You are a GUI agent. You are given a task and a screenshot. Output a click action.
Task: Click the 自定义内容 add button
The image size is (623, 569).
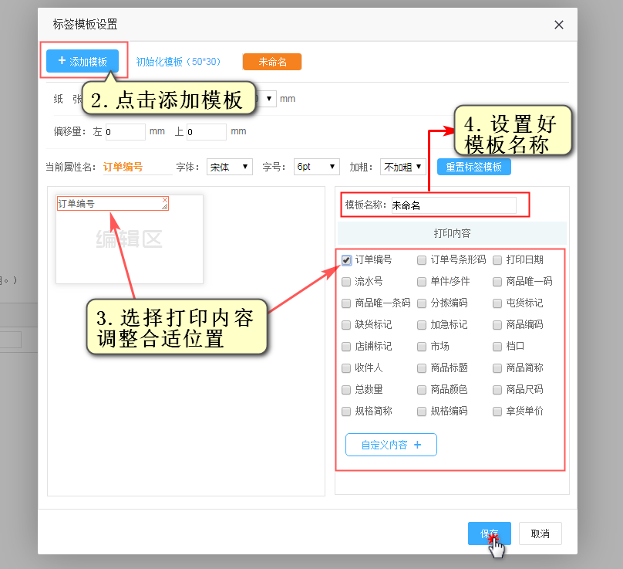click(x=391, y=445)
